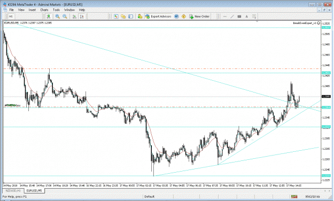Click the top cyan price level tag

pos(326,27)
